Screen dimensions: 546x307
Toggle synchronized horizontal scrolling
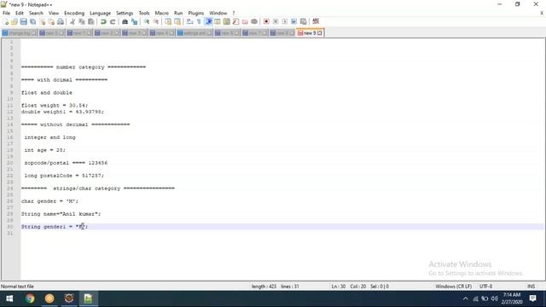coord(177,21)
